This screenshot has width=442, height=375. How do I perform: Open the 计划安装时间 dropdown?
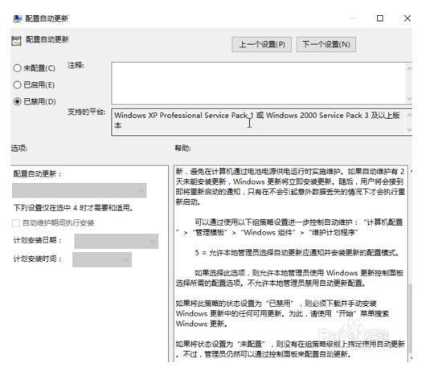pos(102,259)
